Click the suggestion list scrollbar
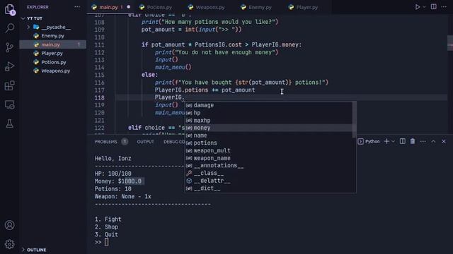The image size is (453, 254). [x=354, y=119]
